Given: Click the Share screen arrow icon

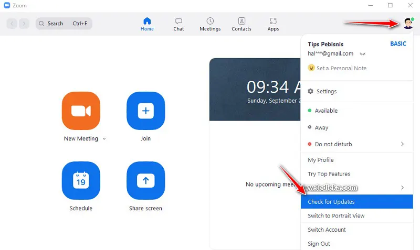Looking at the screenshot, I should pos(146,180).
